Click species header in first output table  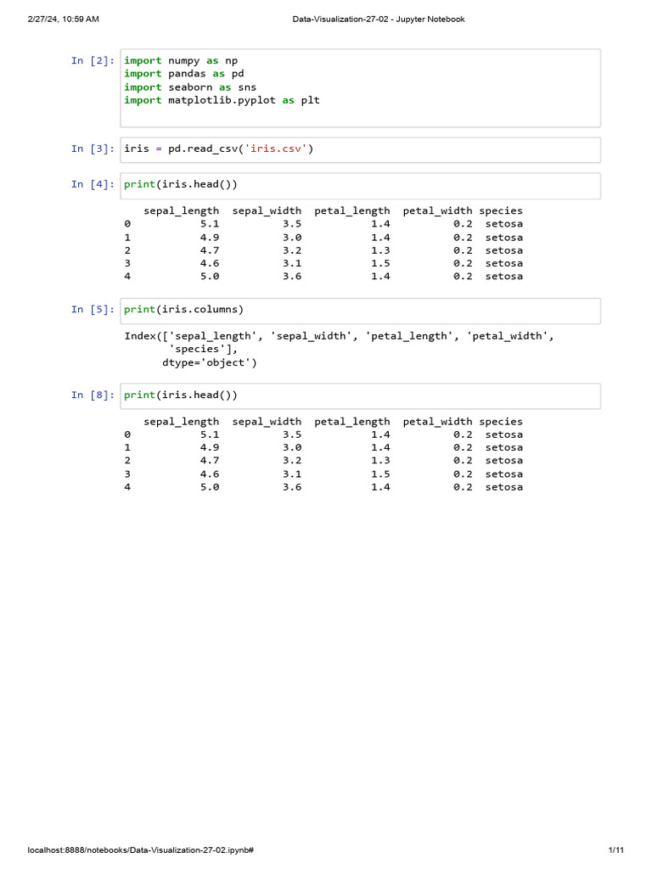pyautogui.click(x=501, y=210)
